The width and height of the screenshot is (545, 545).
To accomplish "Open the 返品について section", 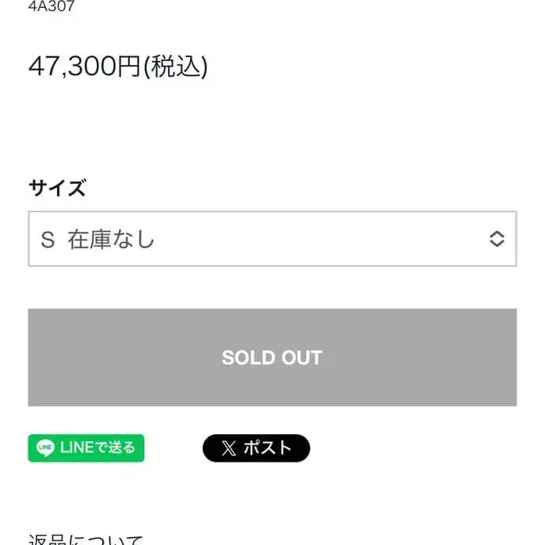I will coord(86,539).
